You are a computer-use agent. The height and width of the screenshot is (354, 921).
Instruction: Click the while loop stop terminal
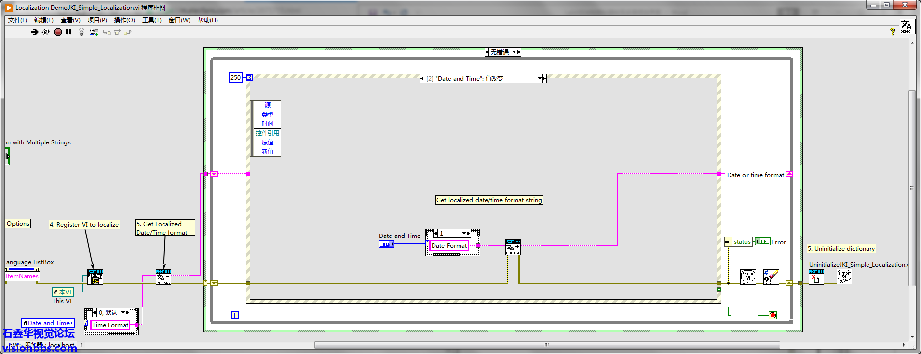772,315
